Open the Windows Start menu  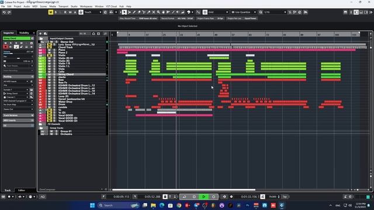[x=92, y=205]
